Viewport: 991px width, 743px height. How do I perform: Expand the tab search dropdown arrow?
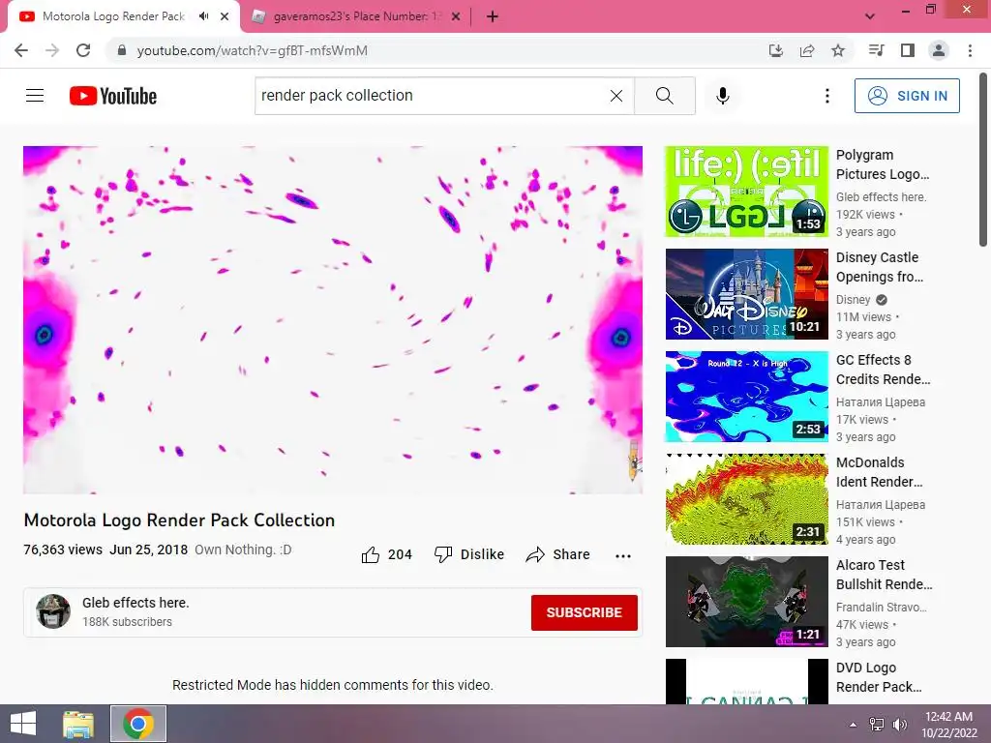[870, 16]
